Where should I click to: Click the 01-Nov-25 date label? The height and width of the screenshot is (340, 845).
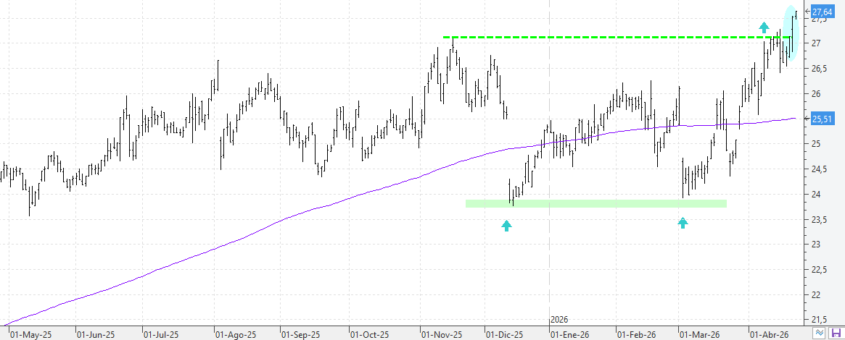click(x=442, y=335)
